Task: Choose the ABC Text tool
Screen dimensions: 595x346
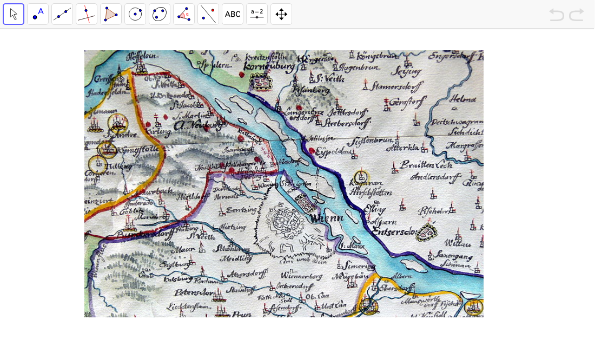Action: tap(233, 14)
